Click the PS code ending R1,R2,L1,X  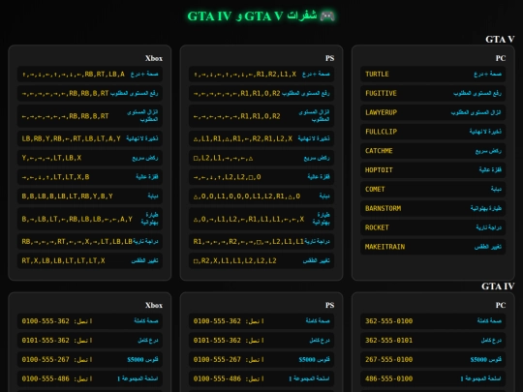245,74
